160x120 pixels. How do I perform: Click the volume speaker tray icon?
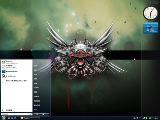[152, 118]
